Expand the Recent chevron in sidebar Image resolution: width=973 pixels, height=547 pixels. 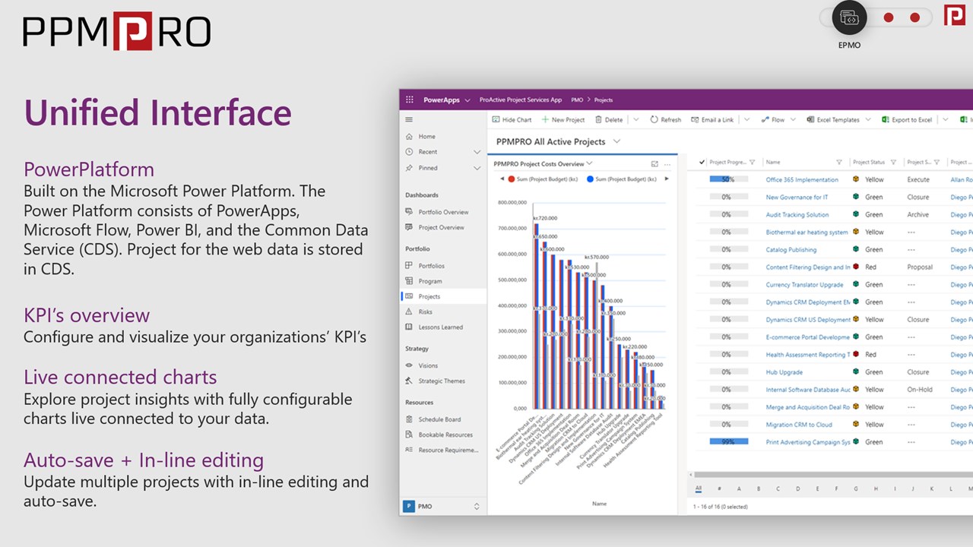point(477,152)
